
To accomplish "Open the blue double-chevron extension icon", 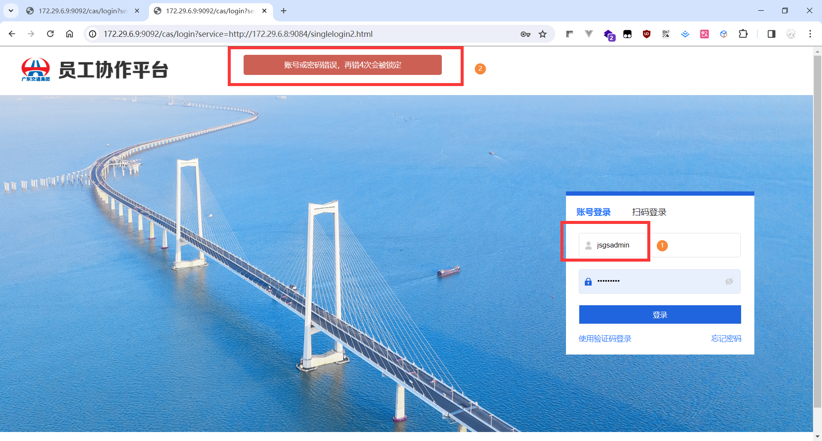I will [x=685, y=34].
